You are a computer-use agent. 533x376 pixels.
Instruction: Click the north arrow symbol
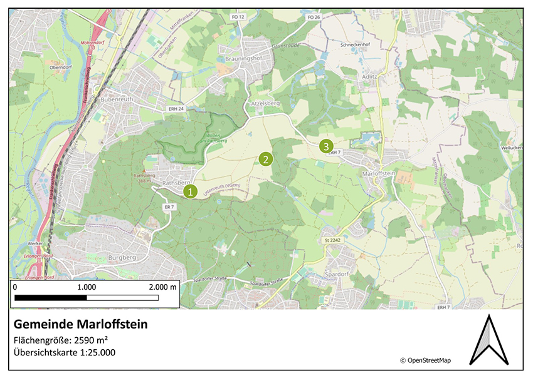(x=489, y=340)
